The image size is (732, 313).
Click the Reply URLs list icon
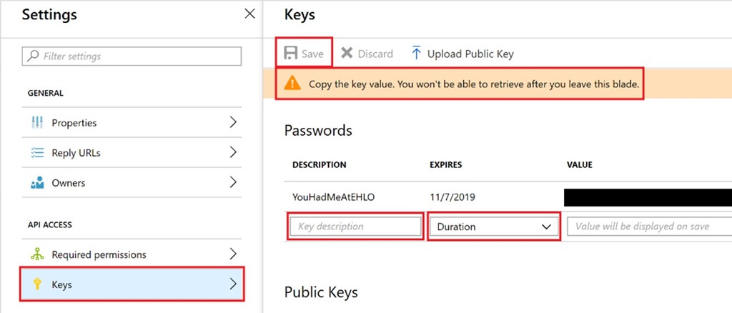tap(38, 153)
